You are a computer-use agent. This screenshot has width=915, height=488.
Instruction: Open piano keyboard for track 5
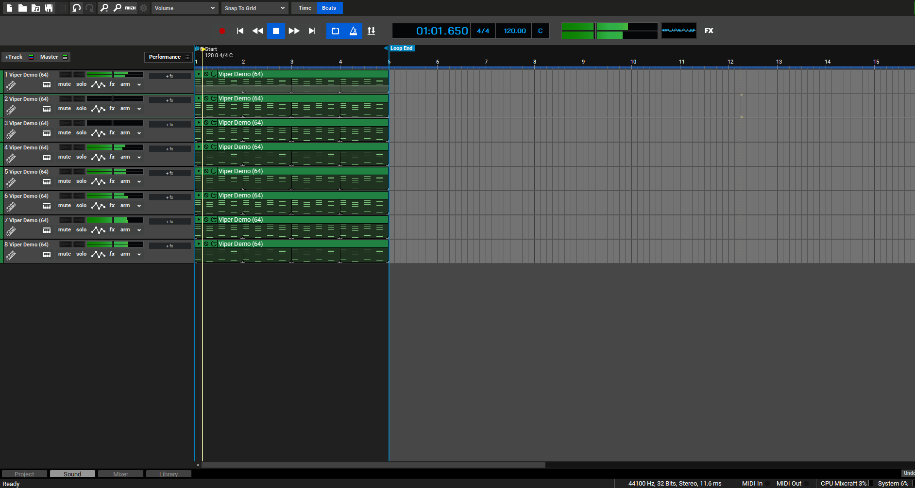point(47,182)
